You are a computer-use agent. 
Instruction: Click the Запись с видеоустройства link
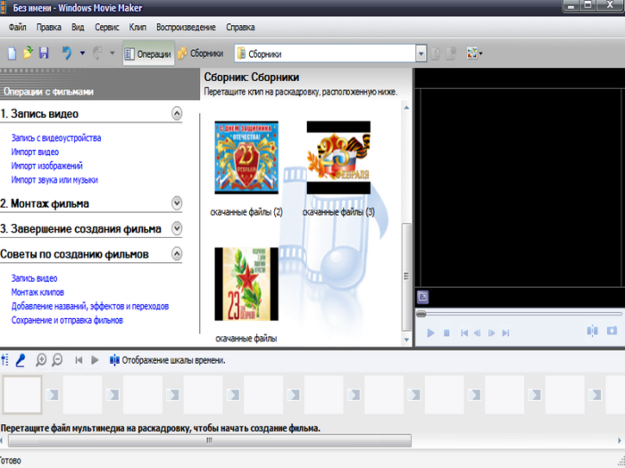tap(56, 137)
